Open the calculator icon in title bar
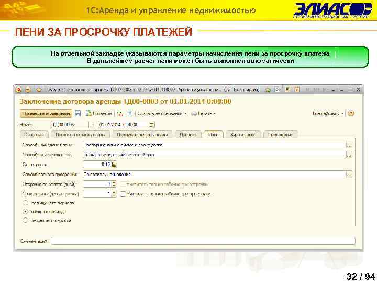The image size is (377, 283). click(287, 90)
